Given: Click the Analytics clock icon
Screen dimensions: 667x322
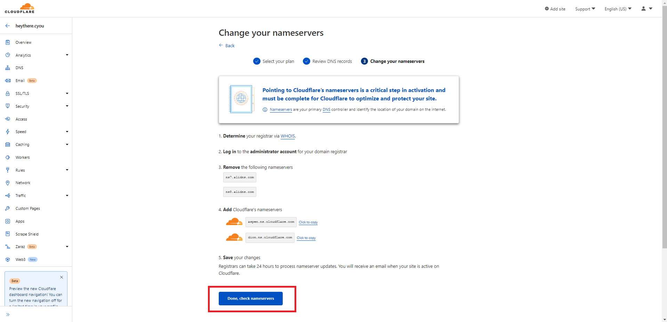Looking at the screenshot, I should (8, 55).
